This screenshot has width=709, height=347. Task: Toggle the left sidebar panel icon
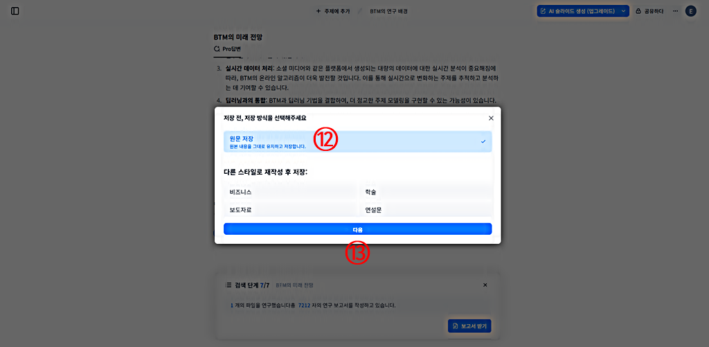tap(15, 11)
